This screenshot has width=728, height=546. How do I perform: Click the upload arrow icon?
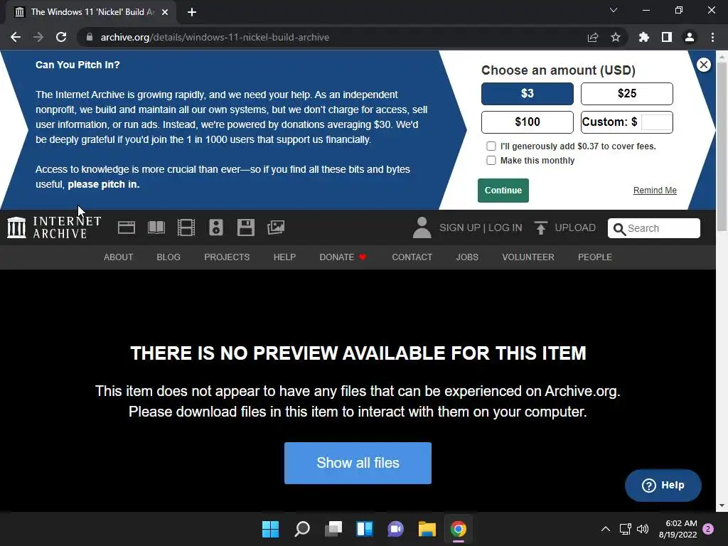[540, 227]
